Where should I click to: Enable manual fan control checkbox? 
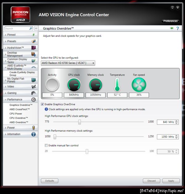[x=46, y=145]
